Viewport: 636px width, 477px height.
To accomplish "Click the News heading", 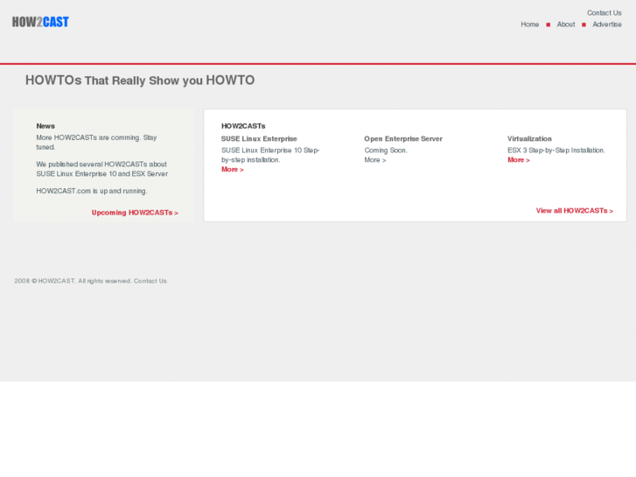I will pyautogui.click(x=45, y=126).
